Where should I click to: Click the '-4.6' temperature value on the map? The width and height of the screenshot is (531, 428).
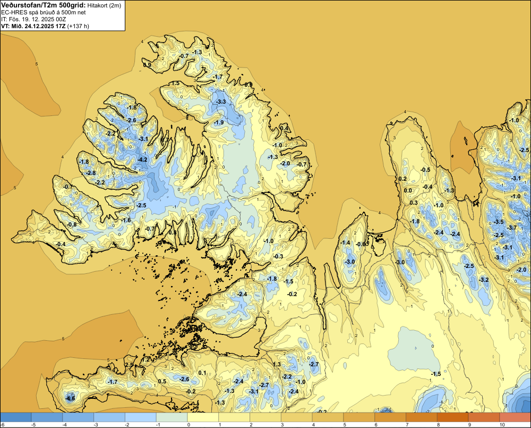(x=70, y=398)
